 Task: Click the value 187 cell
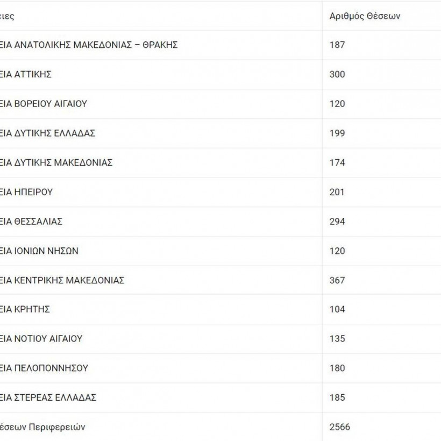click(337, 45)
